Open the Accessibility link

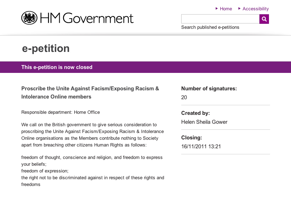pyautogui.click(x=255, y=9)
